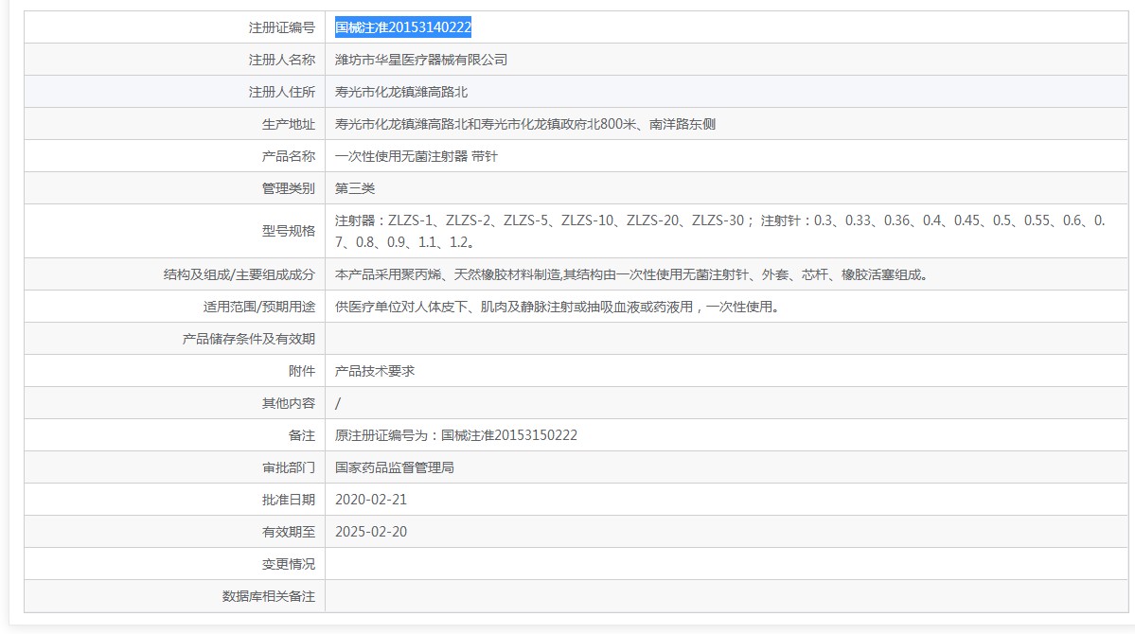Image resolution: width=1135 pixels, height=634 pixels.
Task: Select company name 潍坊市华星医疗器械有限公司
Action: click(420, 60)
